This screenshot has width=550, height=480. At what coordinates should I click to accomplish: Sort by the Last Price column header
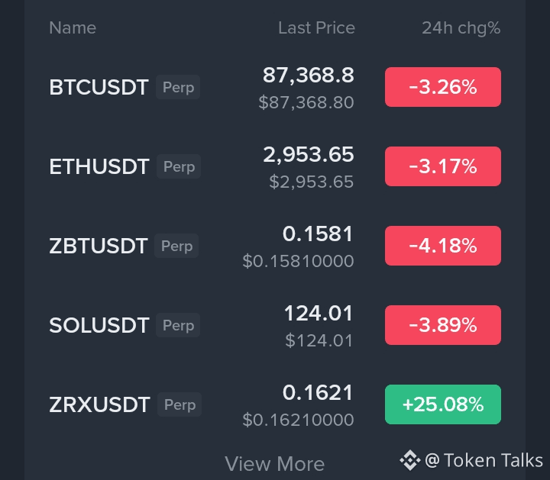pos(316,27)
